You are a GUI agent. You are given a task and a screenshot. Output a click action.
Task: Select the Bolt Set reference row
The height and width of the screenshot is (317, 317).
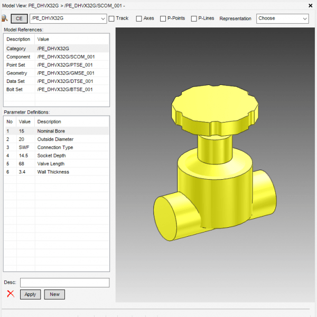56,89
